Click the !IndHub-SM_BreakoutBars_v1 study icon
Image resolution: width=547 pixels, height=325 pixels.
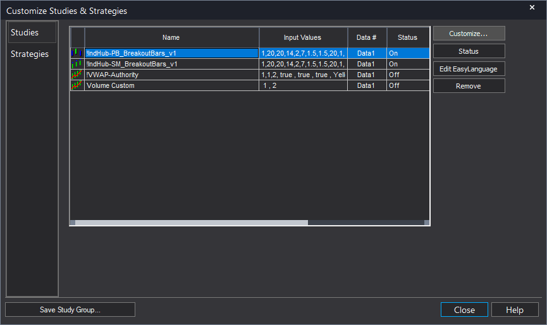click(x=77, y=64)
